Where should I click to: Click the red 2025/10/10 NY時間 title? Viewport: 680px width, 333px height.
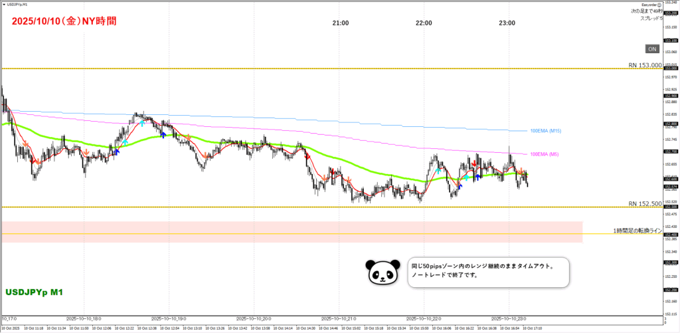click(64, 21)
